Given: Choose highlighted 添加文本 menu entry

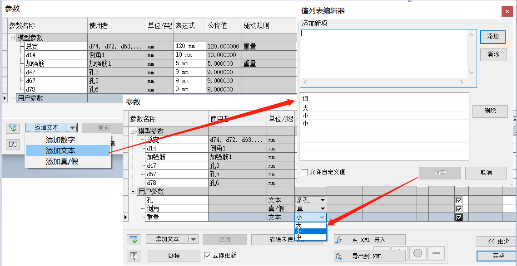Looking at the screenshot, I should pyautogui.click(x=68, y=150).
